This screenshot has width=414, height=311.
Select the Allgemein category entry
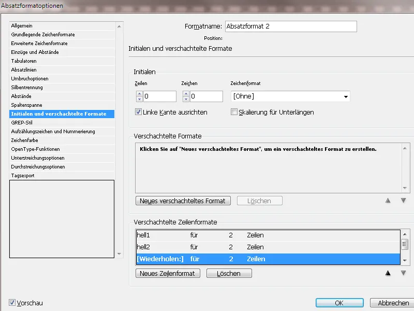pyautogui.click(x=22, y=25)
